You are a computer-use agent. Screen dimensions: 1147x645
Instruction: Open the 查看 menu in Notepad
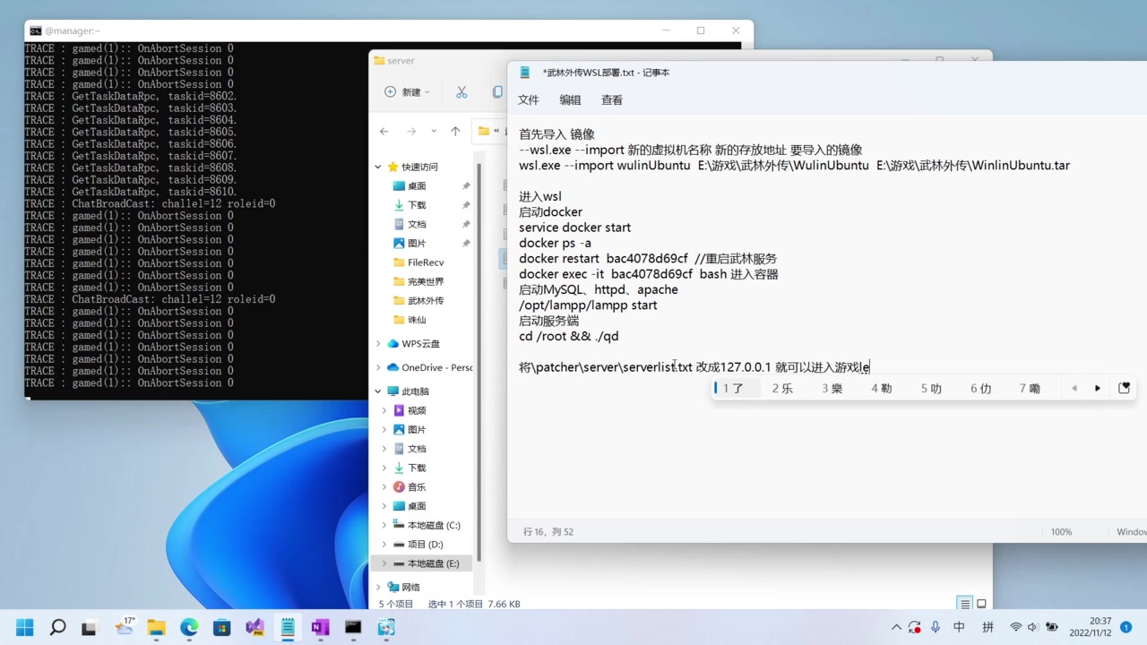coord(612,99)
